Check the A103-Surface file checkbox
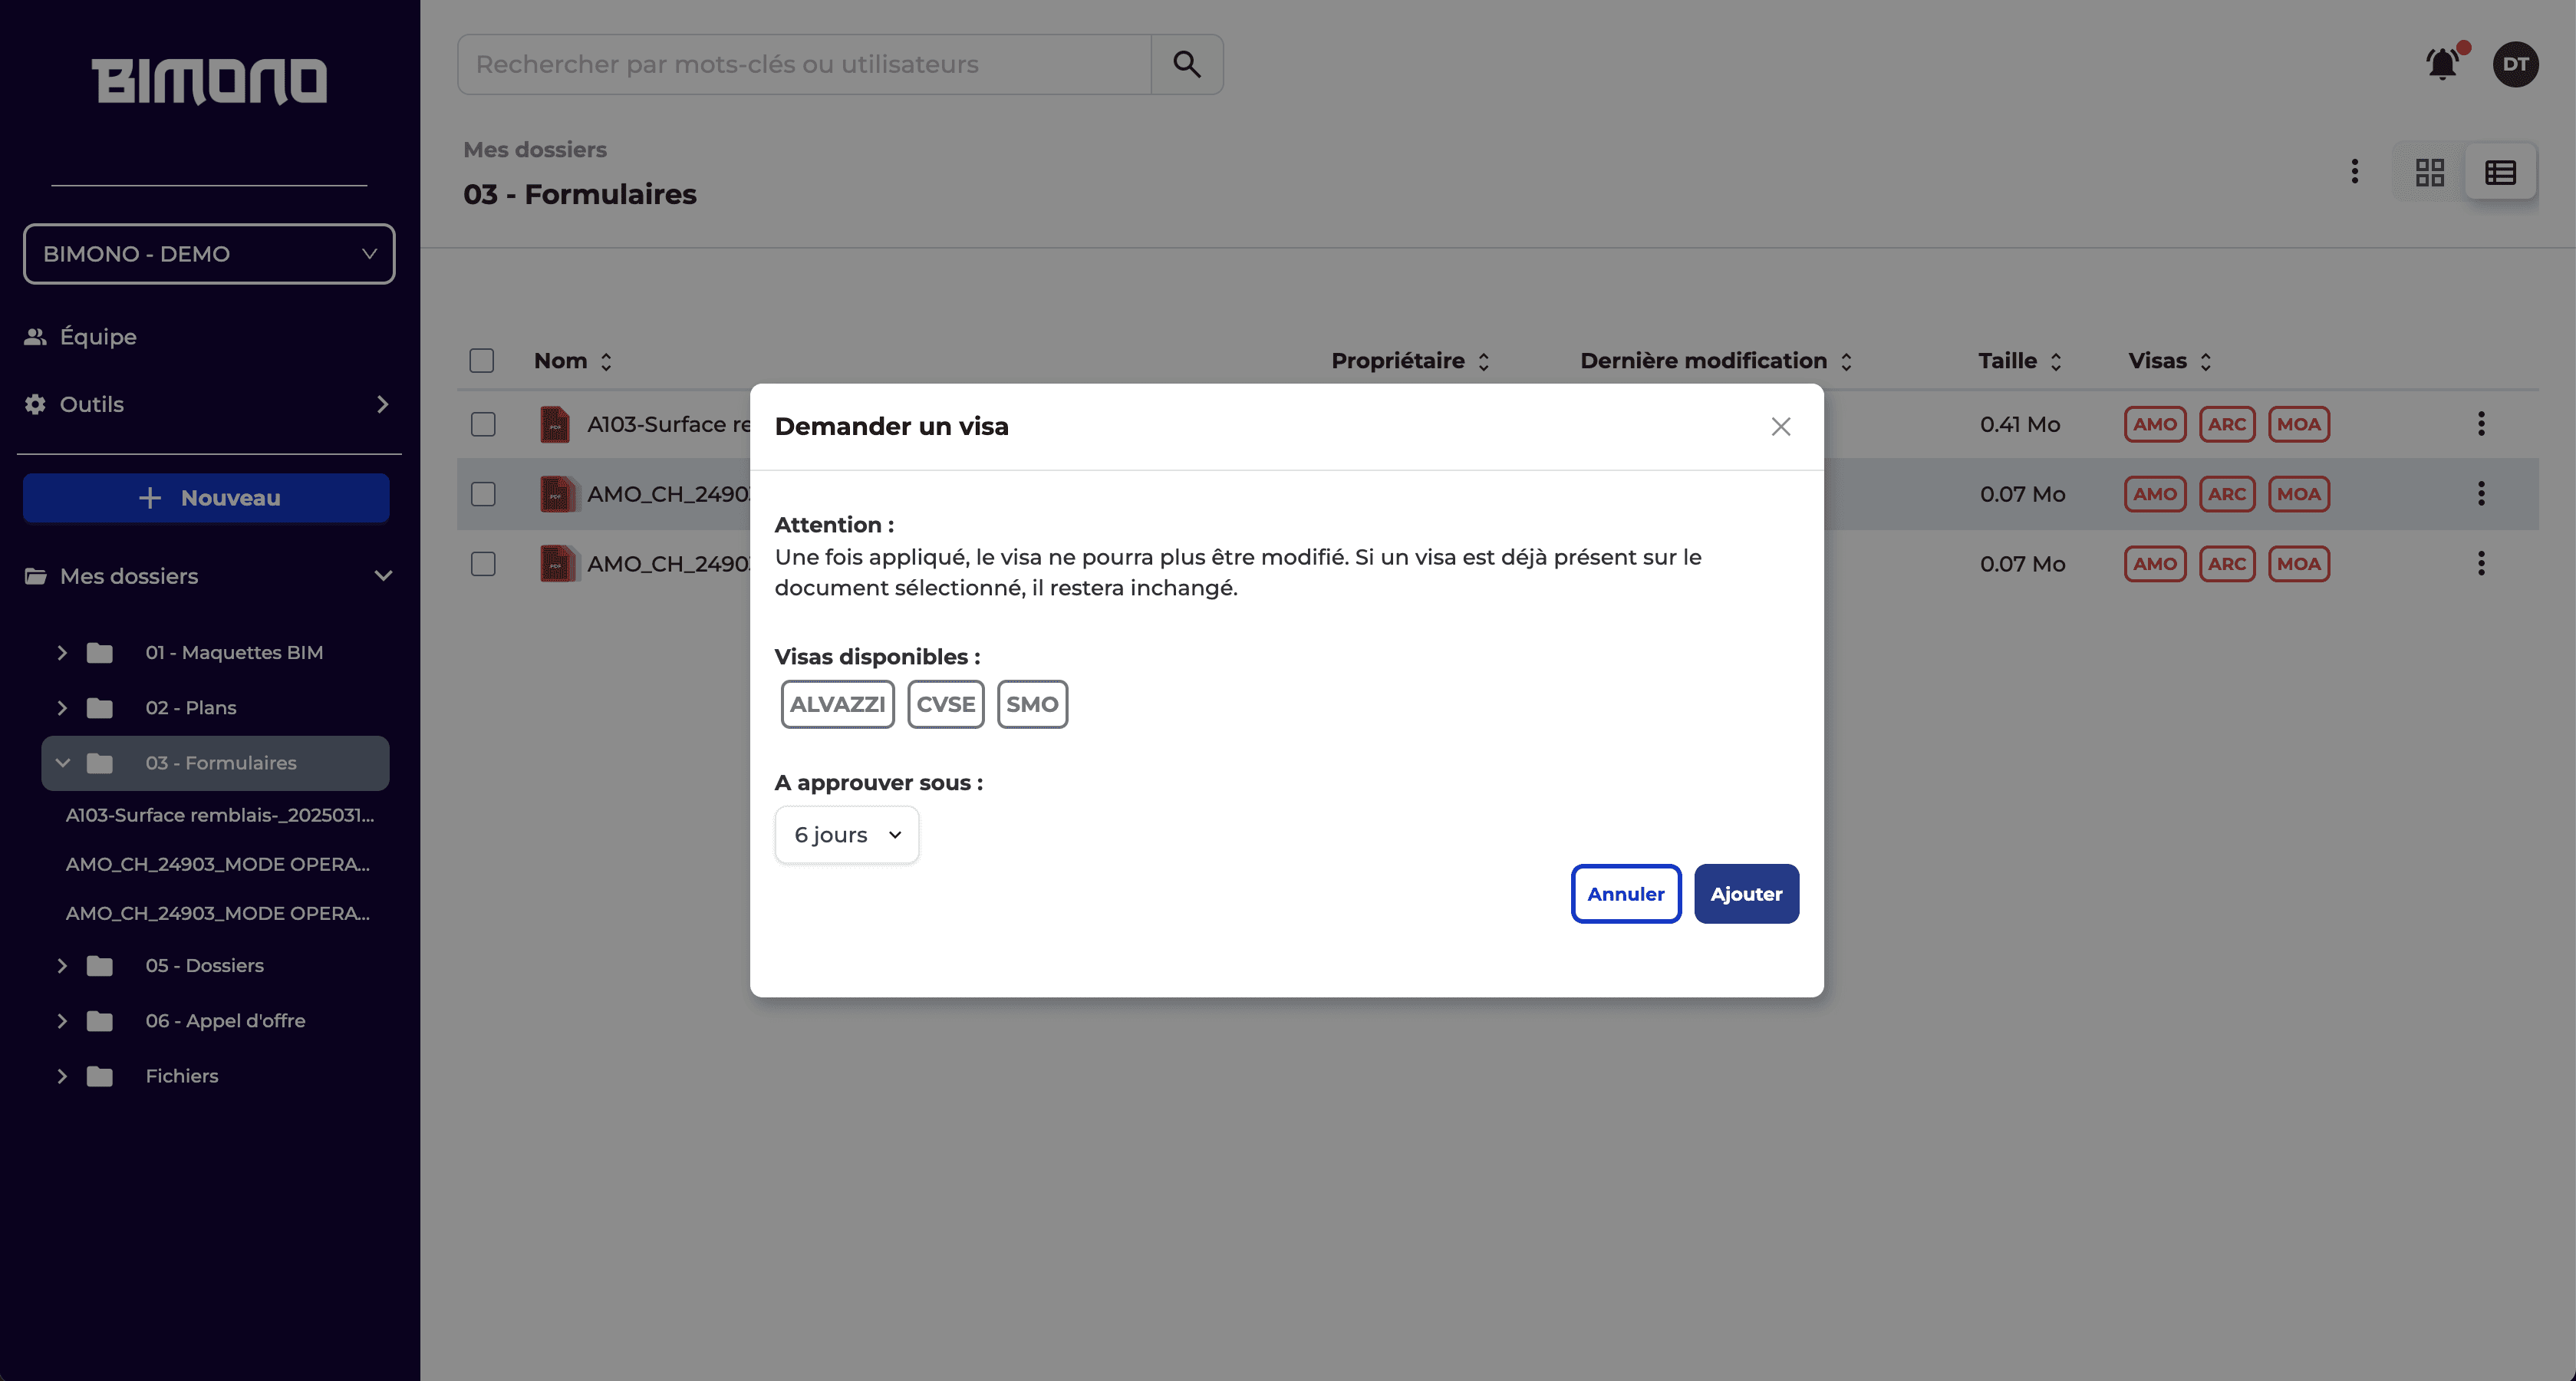 (483, 424)
